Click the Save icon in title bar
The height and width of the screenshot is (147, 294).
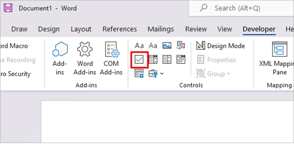pos(8,8)
